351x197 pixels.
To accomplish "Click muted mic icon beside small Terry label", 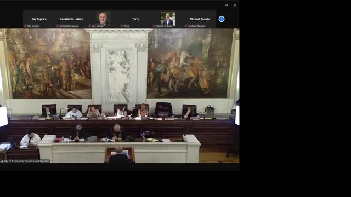I will pos(122,26).
